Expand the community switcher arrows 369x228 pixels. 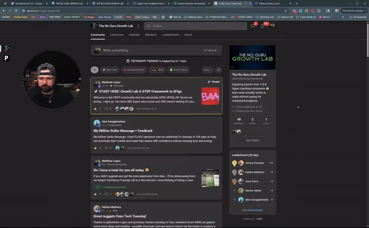coord(138,26)
